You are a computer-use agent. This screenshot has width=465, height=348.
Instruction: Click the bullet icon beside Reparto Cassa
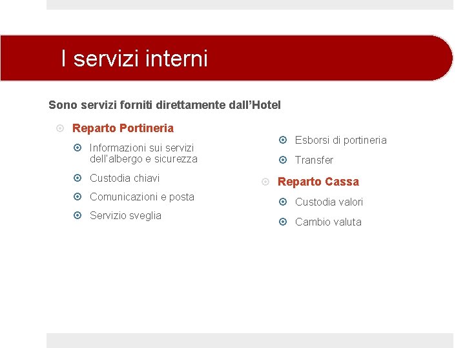(x=265, y=181)
